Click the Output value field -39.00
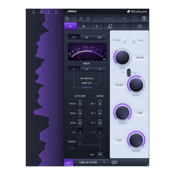175x175 pixels. pos(119,85)
